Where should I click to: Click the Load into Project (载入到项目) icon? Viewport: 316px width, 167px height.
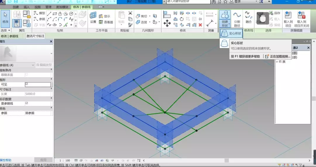288,19
